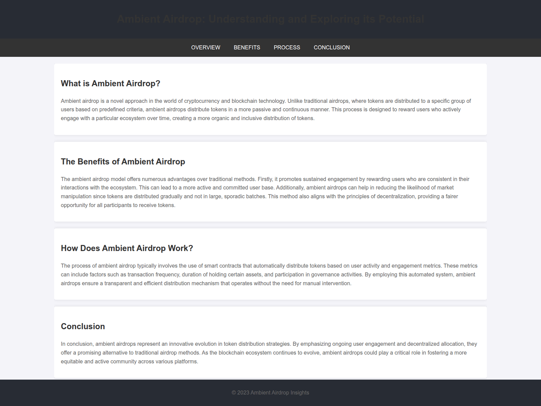Click the How Does Ambient Airdrop Work heading
Viewport: 541px width, 406px height.
click(x=127, y=248)
